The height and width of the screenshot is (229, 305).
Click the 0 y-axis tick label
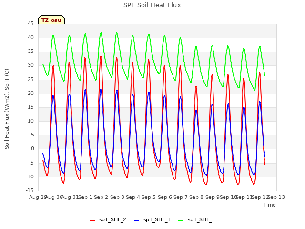32,149
